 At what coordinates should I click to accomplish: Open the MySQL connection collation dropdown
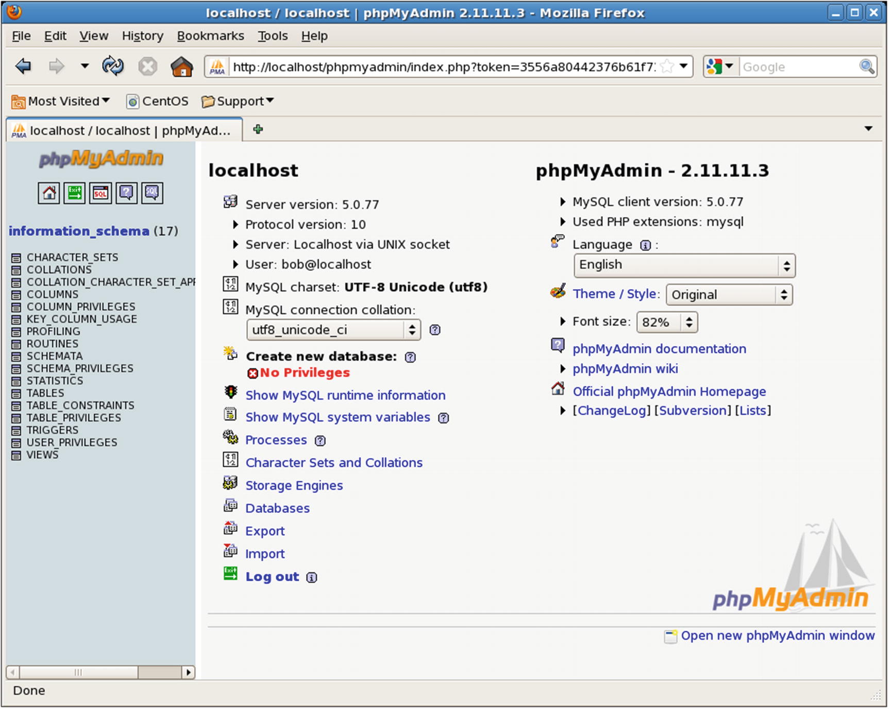pos(333,330)
